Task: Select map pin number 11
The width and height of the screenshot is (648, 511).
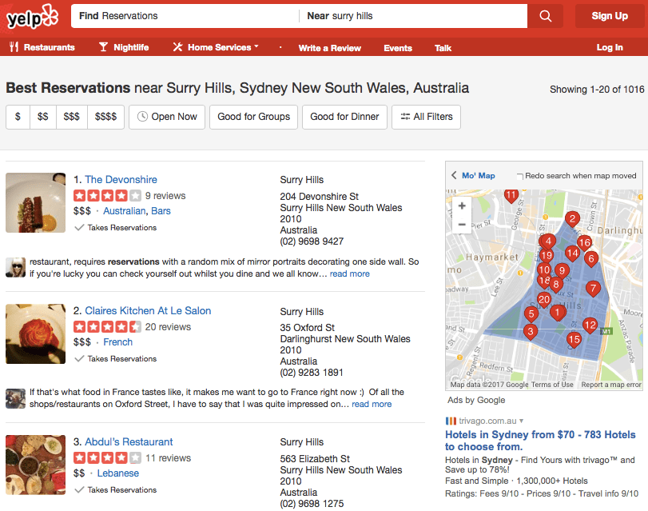Action: tap(511, 196)
